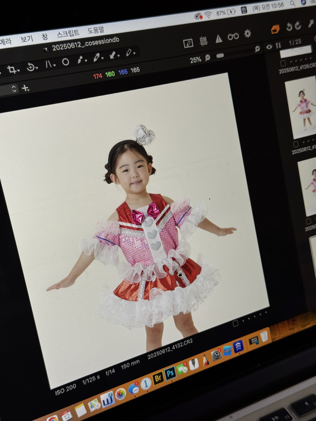Open FaceTime from the Dock
The height and width of the screenshot is (421, 316).
tap(182, 368)
